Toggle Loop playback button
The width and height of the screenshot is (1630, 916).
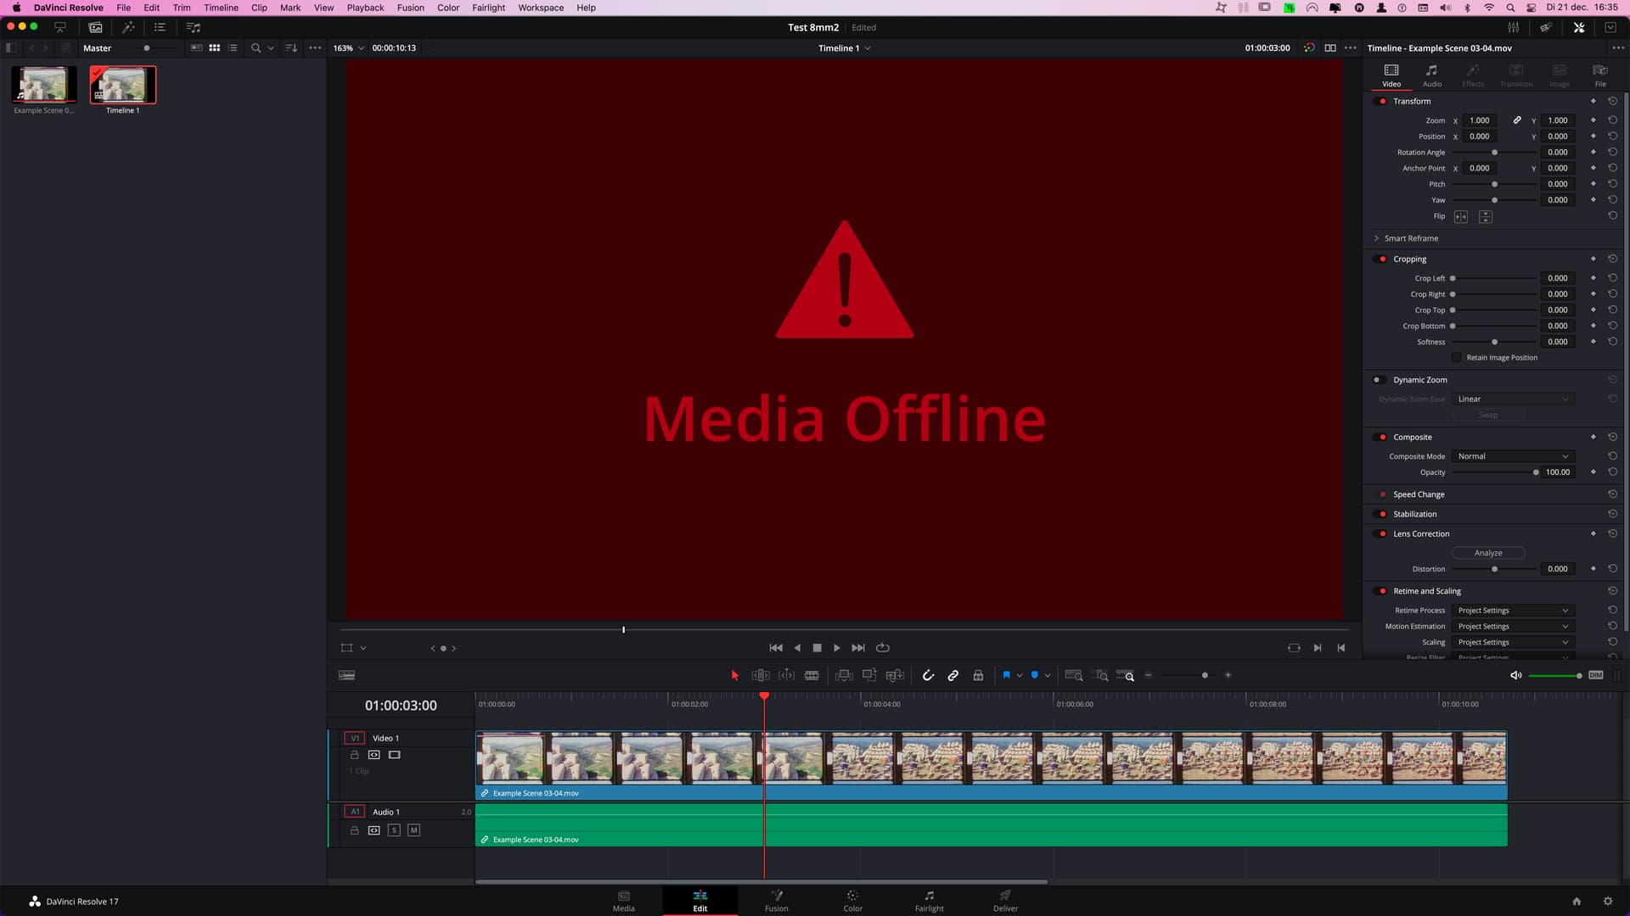pos(883,648)
